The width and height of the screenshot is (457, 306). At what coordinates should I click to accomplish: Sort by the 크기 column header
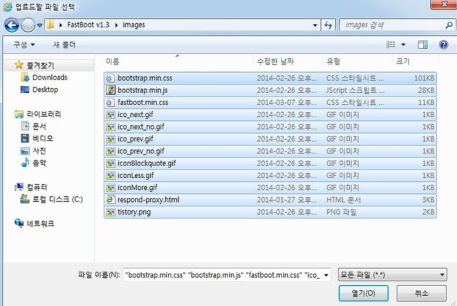[403, 62]
